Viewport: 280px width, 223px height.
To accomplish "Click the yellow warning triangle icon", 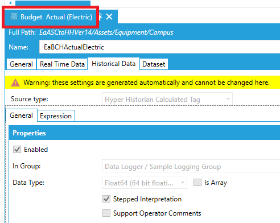I will click(x=15, y=82).
